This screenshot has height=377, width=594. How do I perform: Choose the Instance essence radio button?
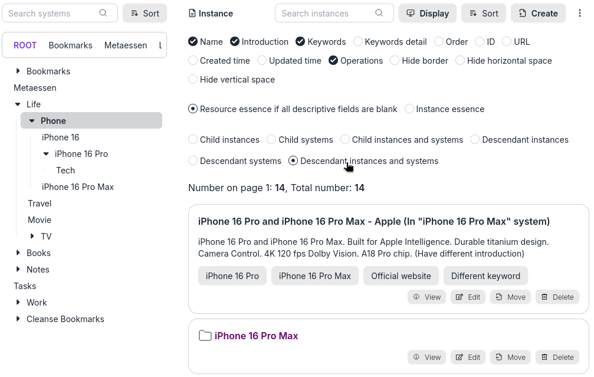coord(409,109)
